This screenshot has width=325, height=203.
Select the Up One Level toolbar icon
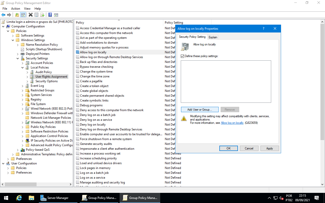(17, 14)
